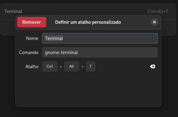Click the Comando label

point(28,53)
